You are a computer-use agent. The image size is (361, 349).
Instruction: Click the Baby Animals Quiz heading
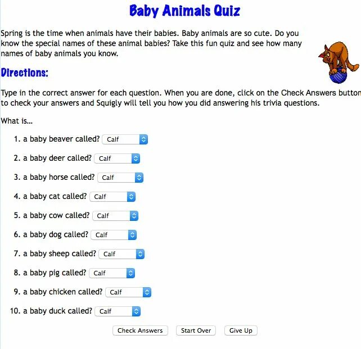(x=184, y=11)
